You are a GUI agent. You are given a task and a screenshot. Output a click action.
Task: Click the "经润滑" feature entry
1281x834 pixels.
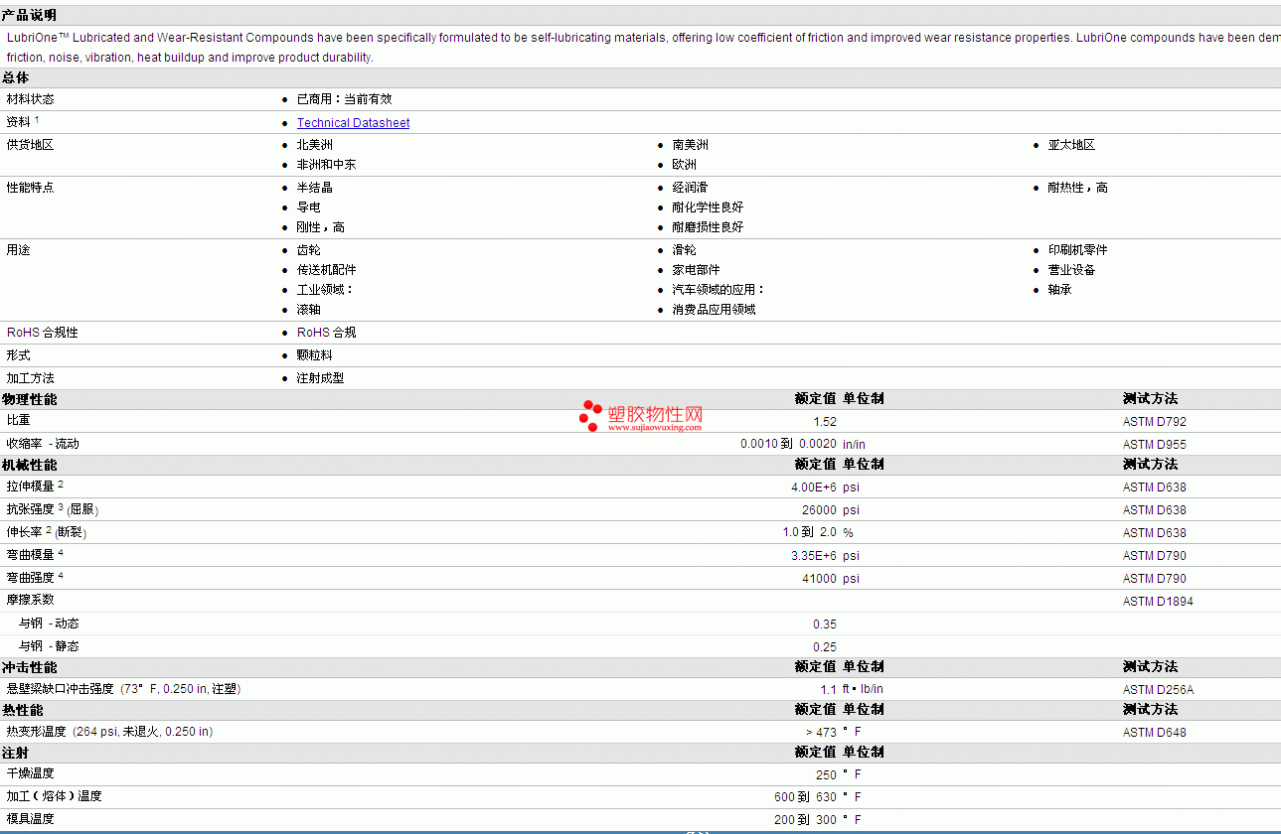click(x=691, y=188)
